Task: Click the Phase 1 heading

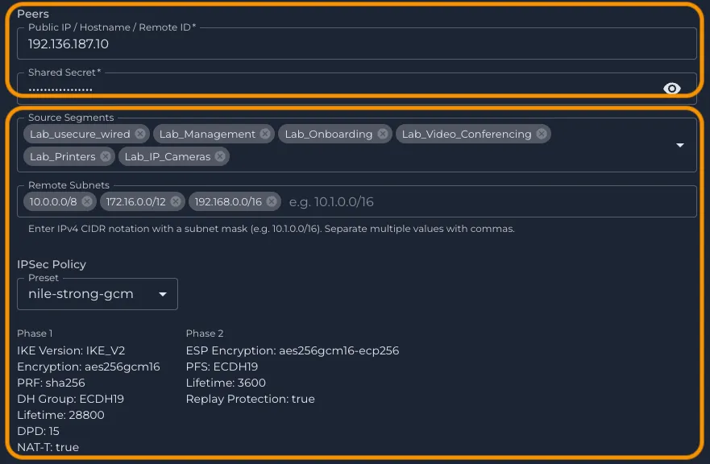Action: coord(35,333)
